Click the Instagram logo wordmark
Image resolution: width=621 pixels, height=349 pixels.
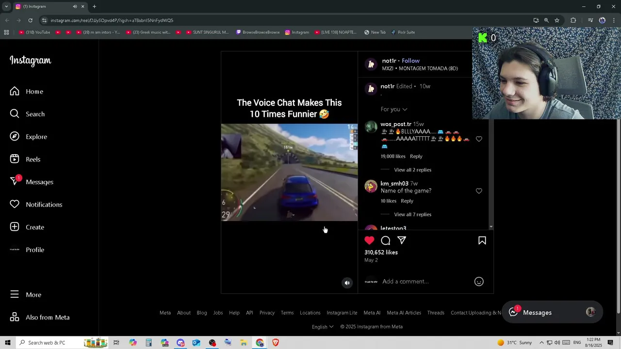tap(30, 61)
